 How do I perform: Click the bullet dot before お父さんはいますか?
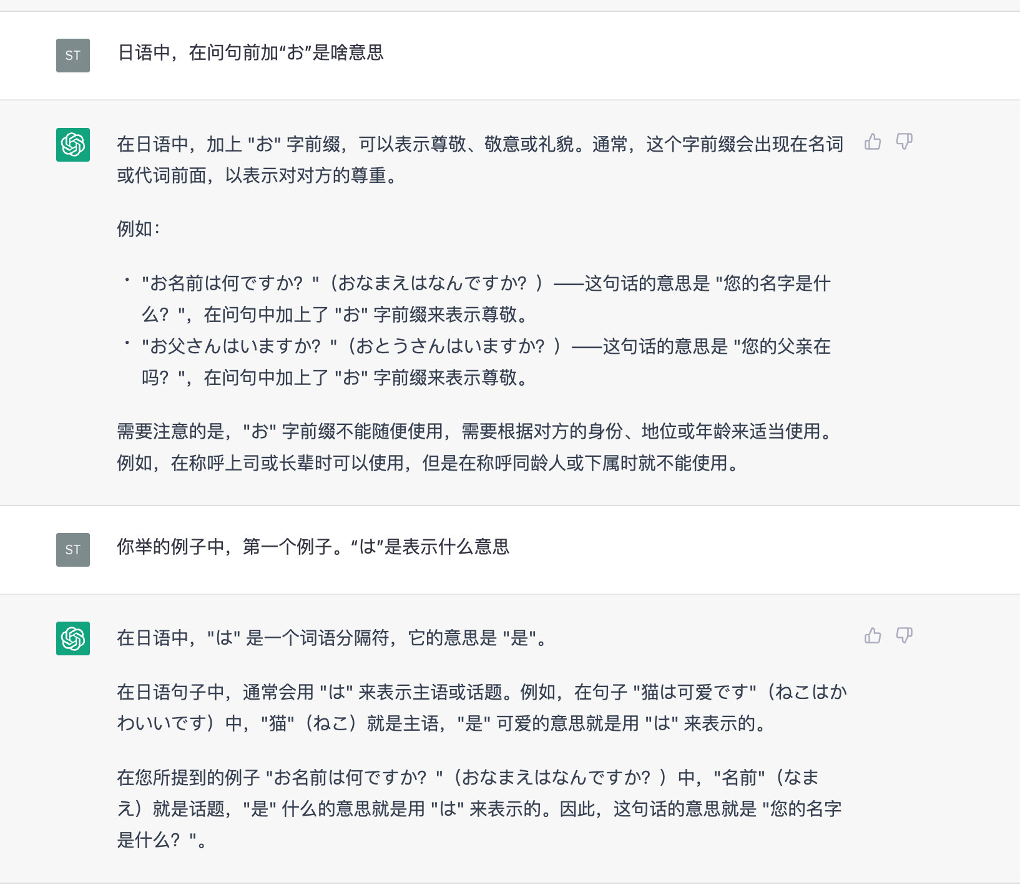127,343
